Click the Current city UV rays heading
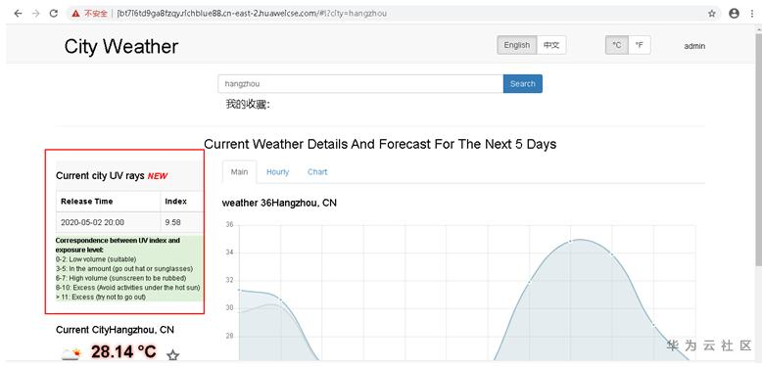Screen dimensions: 762x367 [100, 176]
